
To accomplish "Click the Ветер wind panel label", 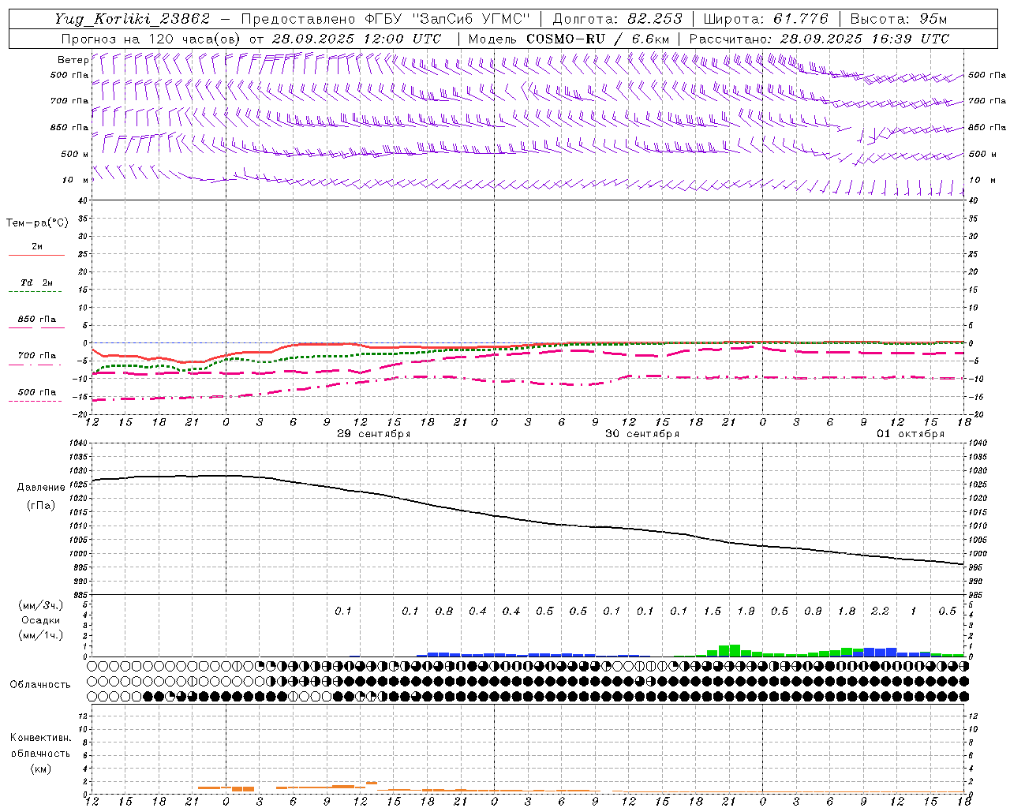I will point(73,60).
